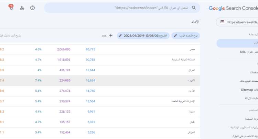258x139 pixels.
Task: Edit the search type Web filter pencil
Action: 175,36
